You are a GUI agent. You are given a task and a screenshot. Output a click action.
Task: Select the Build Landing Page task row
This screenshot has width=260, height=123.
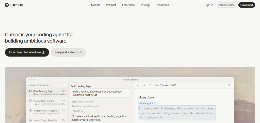coord(47,92)
